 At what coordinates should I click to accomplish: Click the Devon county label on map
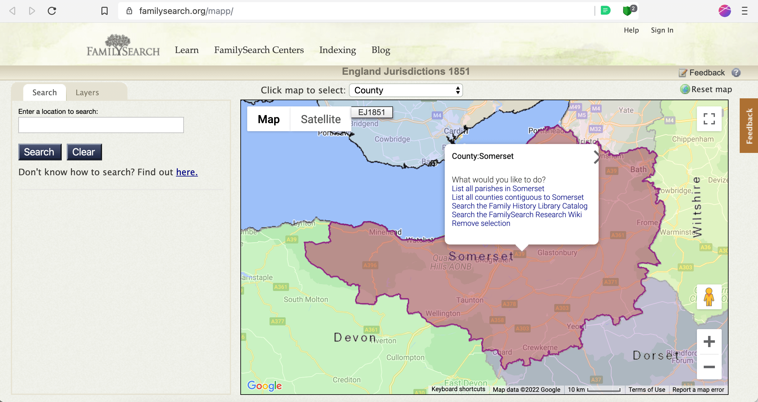pyautogui.click(x=355, y=337)
